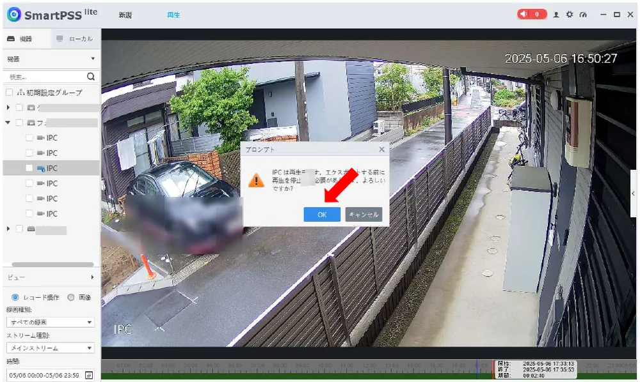The image size is (640, 382).
Task: Click calendar icon in time field
Action: pyautogui.click(x=89, y=375)
